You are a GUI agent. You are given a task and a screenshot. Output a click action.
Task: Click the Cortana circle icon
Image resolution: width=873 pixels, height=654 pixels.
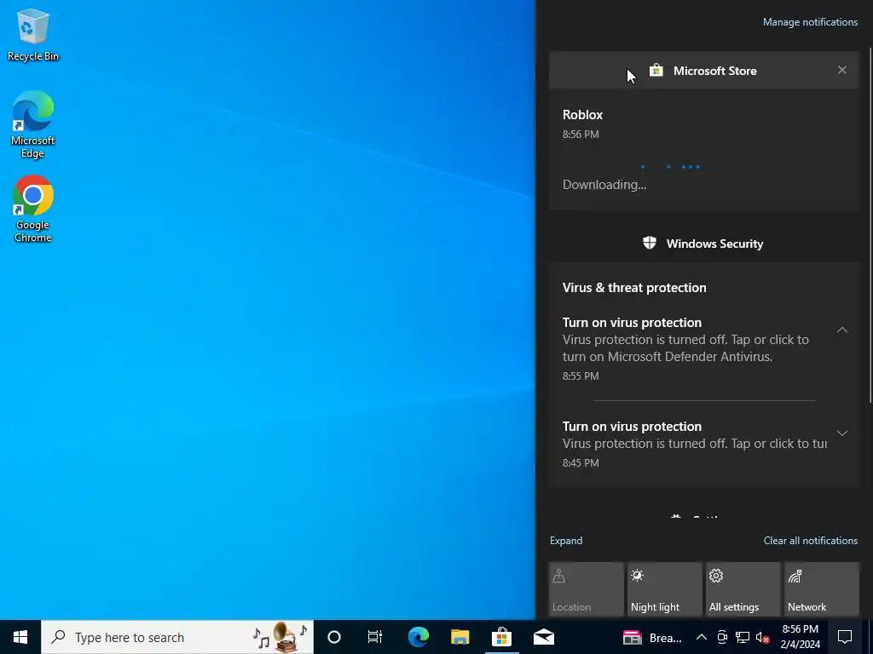coord(333,637)
